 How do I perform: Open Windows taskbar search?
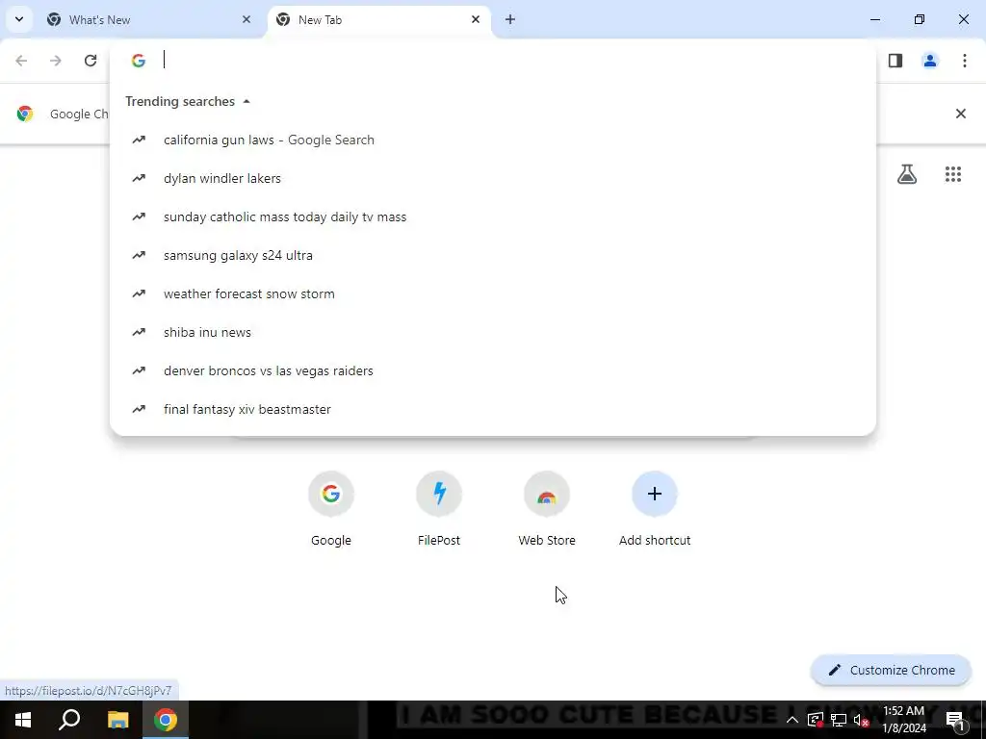[x=69, y=720]
